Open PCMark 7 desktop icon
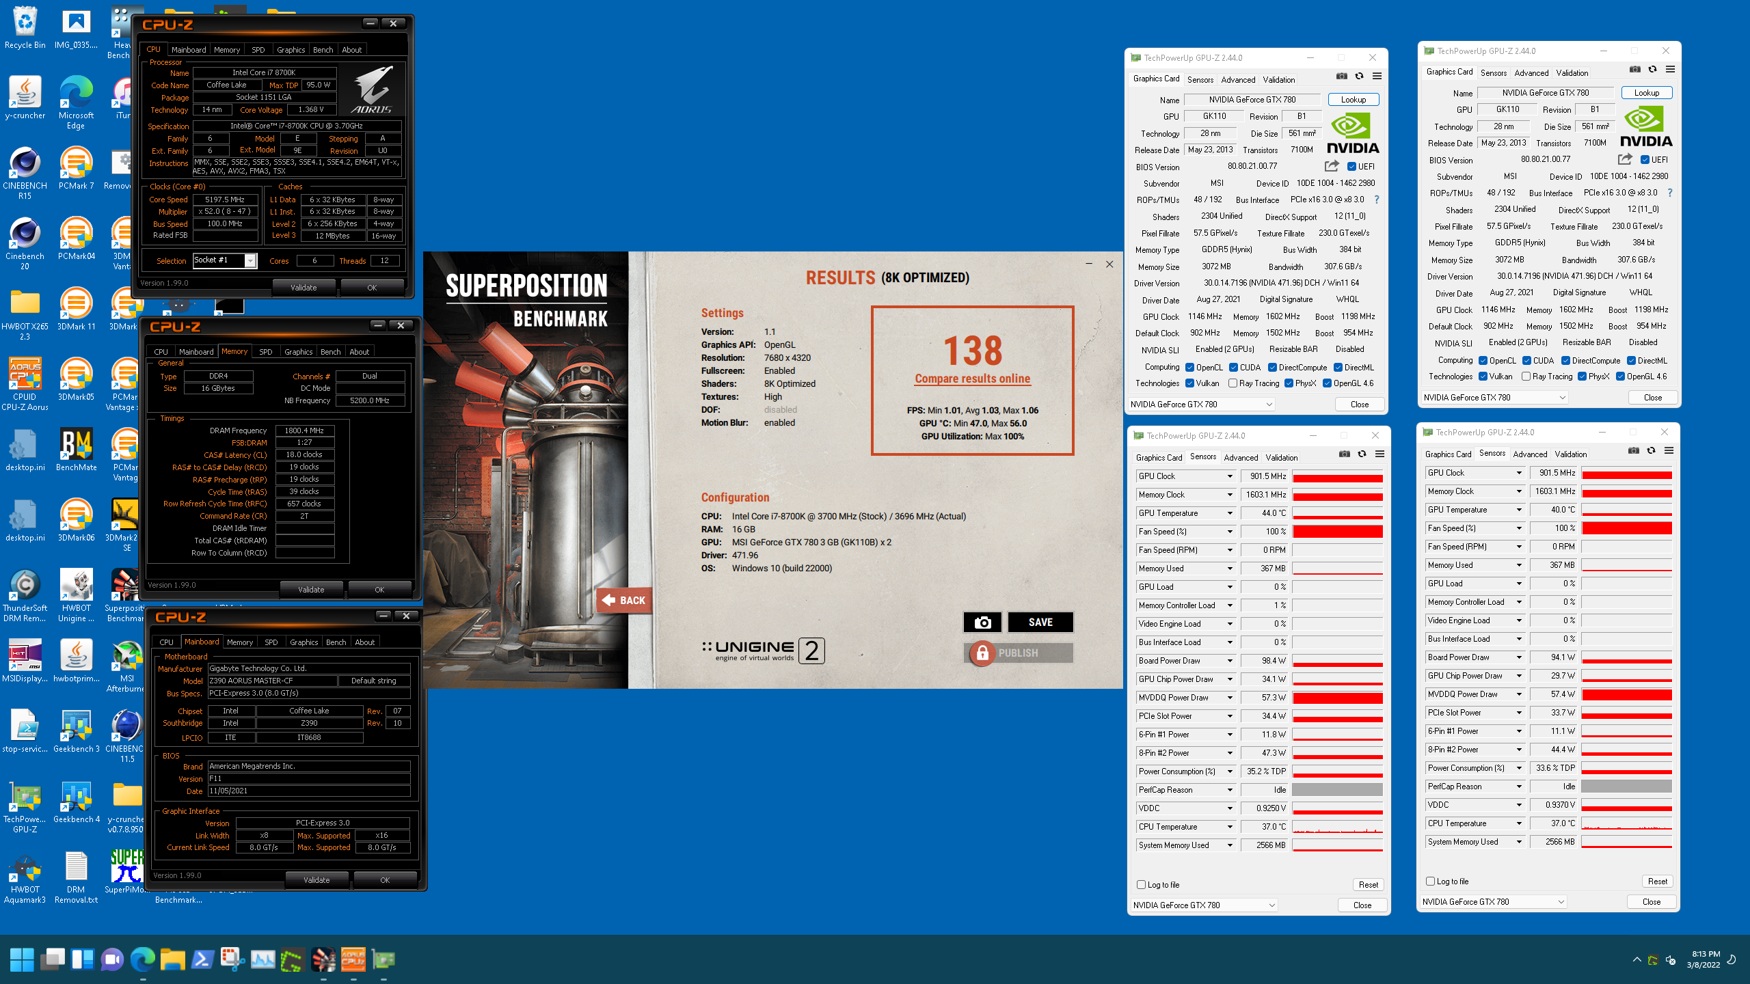1750x984 pixels. click(x=76, y=168)
